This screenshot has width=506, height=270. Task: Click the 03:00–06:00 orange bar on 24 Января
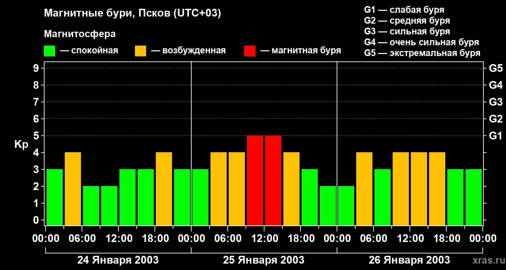coord(73,189)
